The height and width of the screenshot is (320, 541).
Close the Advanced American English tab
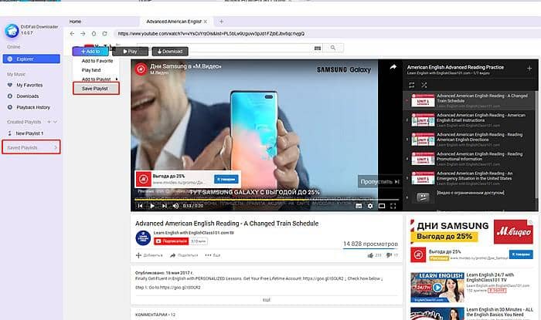(206, 22)
